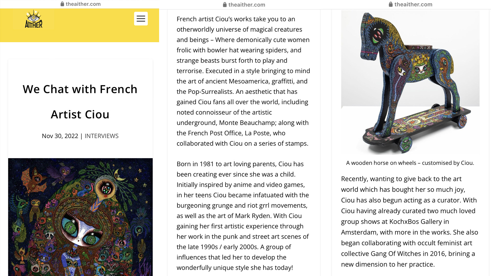Viewport: 491px width, 276px height.
Task: Select the theaither.com URL in left panel
Action: [83, 4]
